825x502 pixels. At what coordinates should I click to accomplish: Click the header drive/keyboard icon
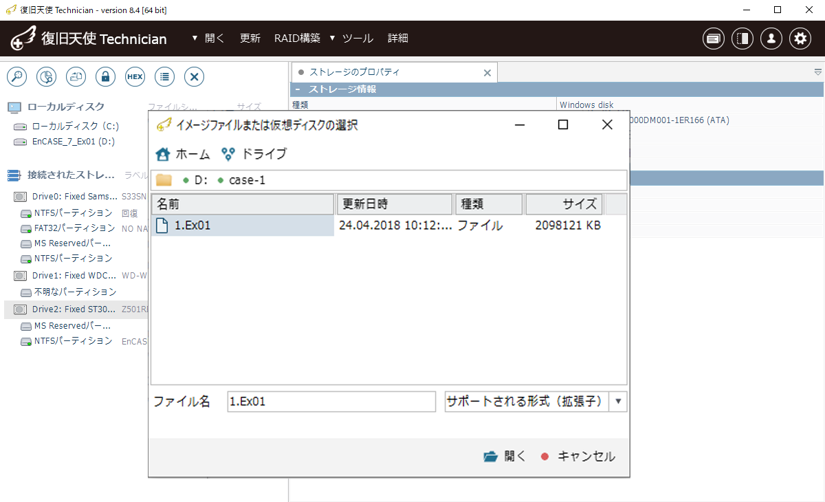[714, 39]
